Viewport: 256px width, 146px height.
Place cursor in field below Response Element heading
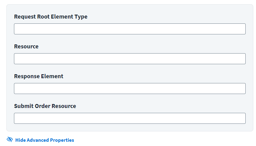tap(130, 89)
